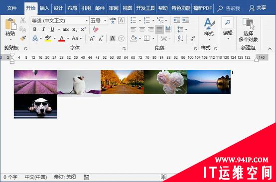276x182 pixels.
Task: Click track changes status (修订: 关闭)
Action: point(65,177)
